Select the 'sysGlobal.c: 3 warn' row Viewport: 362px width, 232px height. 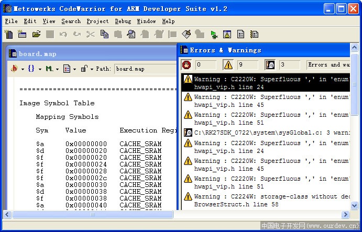pos(266,132)
